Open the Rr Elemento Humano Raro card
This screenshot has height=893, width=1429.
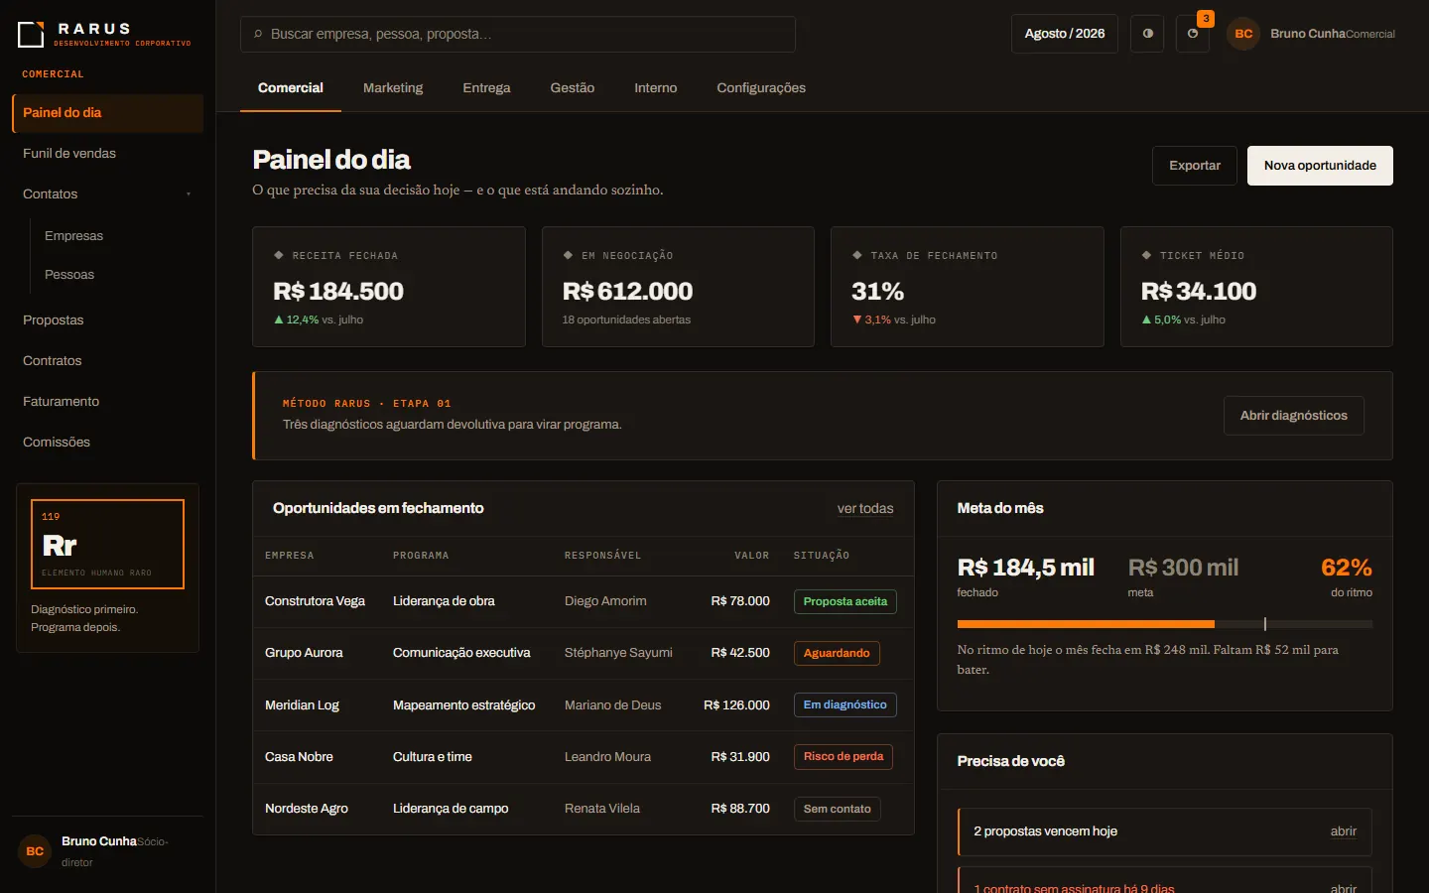coord(107,544)
